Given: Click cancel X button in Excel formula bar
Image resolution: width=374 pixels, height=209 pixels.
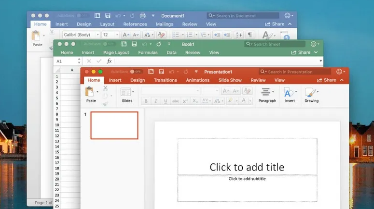Looking at the screenshot, I should (x=89, y=61).
